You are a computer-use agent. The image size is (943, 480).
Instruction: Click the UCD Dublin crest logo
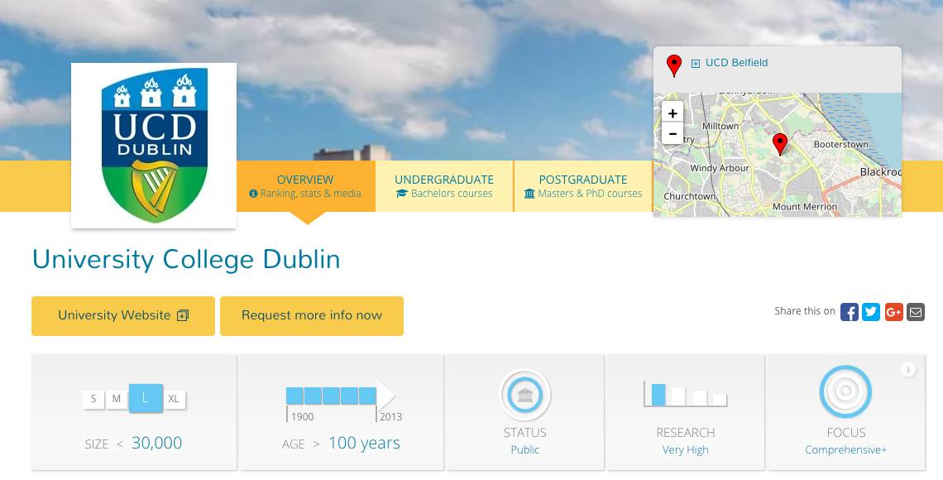[154, 145]
